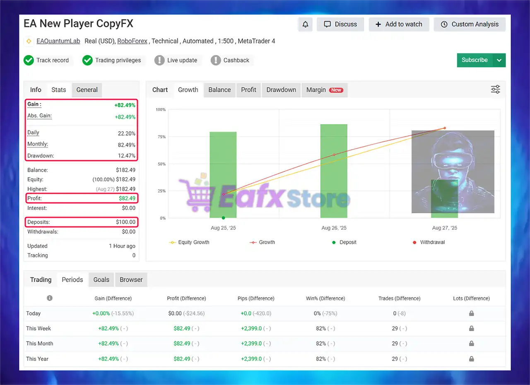
Task: Expand the Subscribe dropdown arrow
Action: click(499, 60)
